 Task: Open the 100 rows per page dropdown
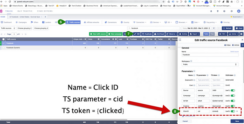coord(223,34)
